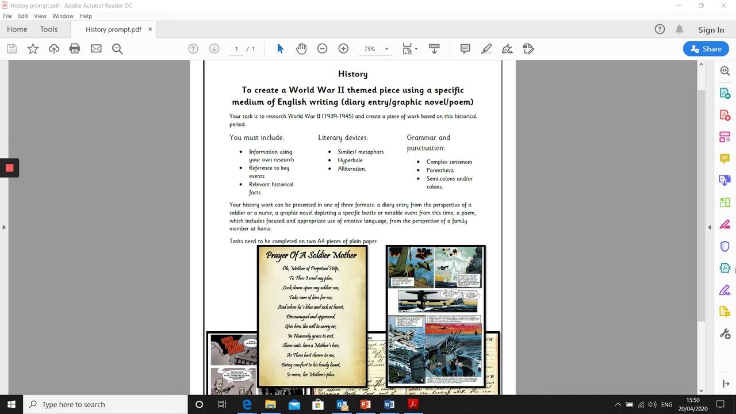736x414 pixels.
Task: Open More Tools wrench icon
Action: [724, 333]
